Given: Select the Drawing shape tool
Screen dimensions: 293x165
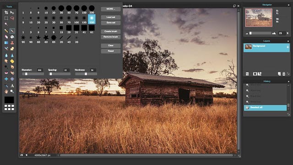Looking at the screenshot, I should pyautogui.click(x=12, y=49).
